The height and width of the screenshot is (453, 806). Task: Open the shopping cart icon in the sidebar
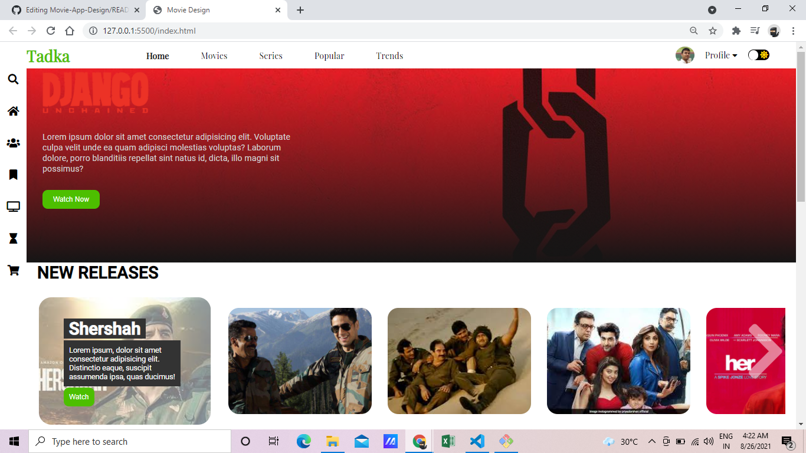[13, 270]
